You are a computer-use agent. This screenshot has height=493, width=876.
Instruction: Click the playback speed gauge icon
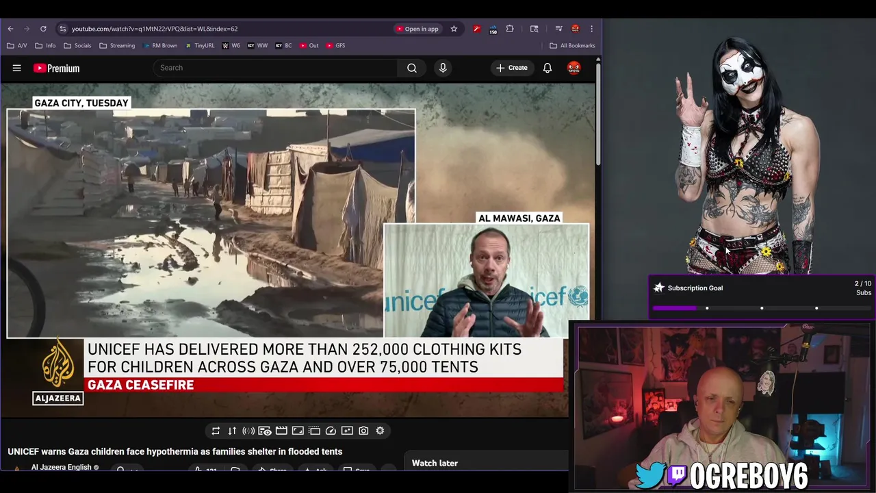coord(331,431)
